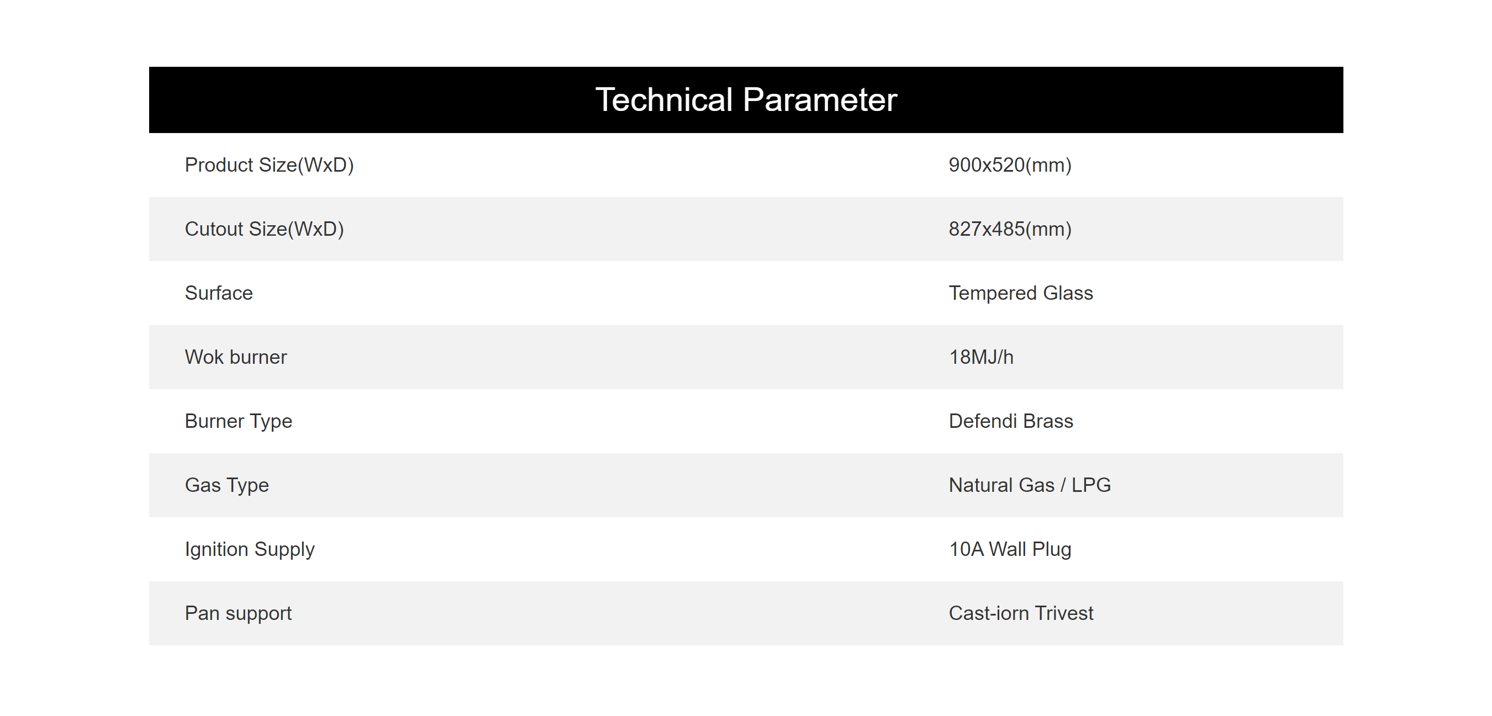Select the Wok burner label
The width and height of the screenshot is (1492, 716).
pos(236,357)
